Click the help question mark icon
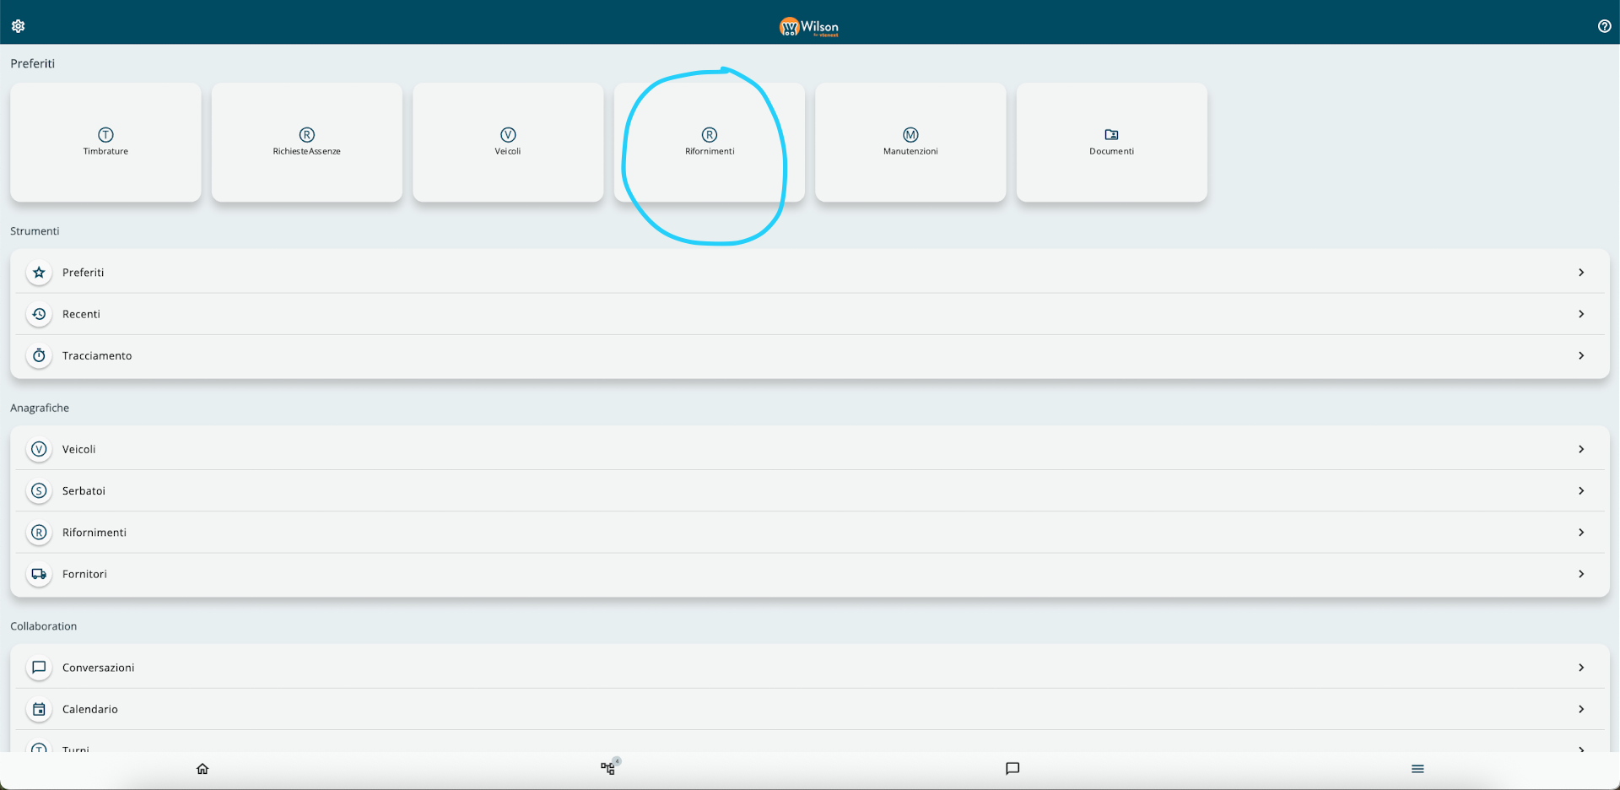 coord(1604,26)
